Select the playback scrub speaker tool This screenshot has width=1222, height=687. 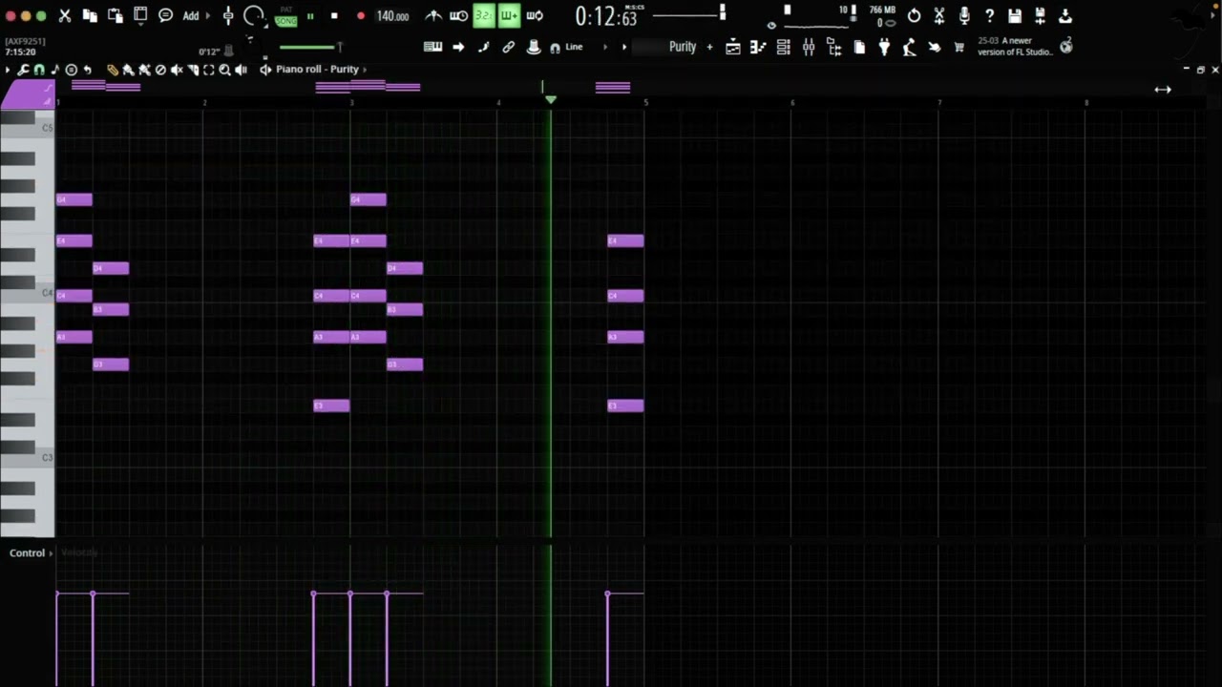[x=241, y=70]
